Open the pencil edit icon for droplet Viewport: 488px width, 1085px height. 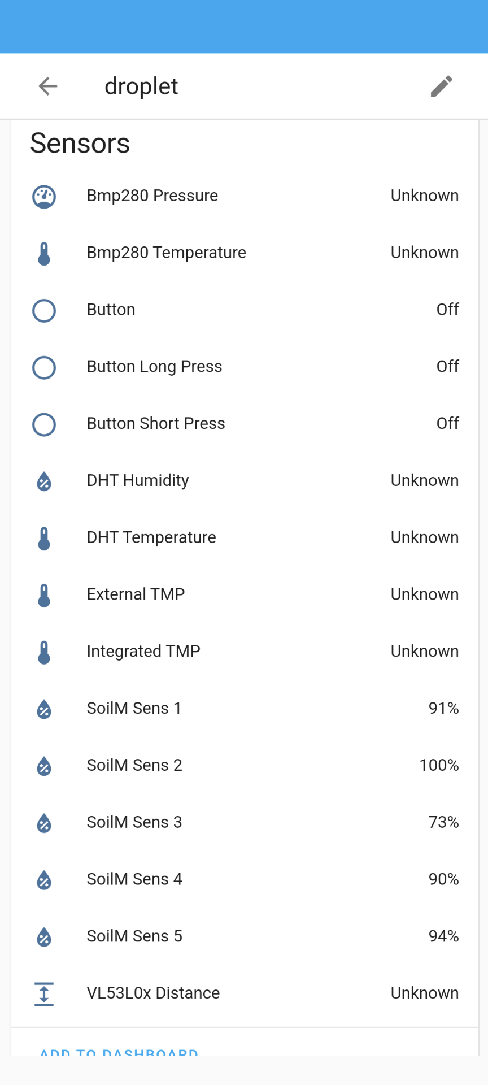[x=442, y=86]
